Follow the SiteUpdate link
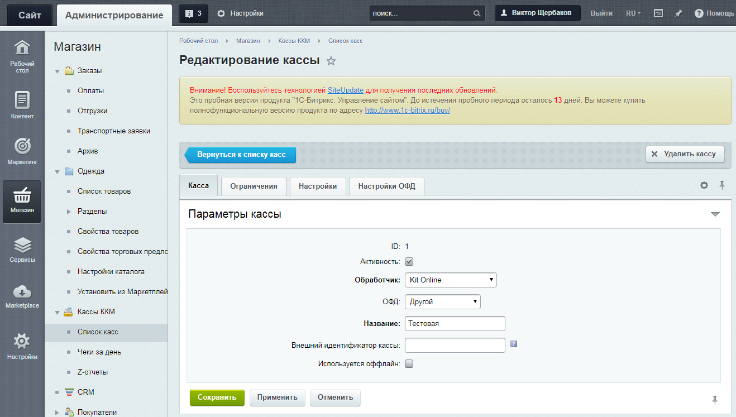 pos(346,90)
